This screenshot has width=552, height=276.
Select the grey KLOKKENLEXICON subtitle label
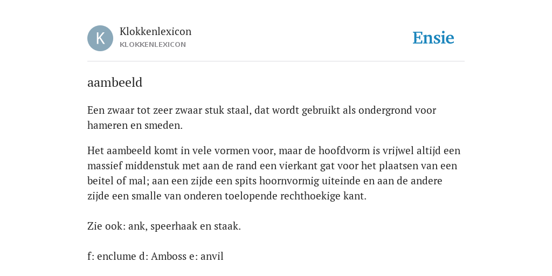coord(153,45)
